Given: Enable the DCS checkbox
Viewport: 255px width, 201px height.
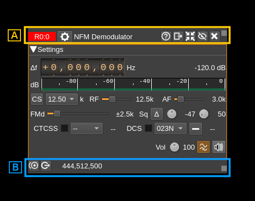Looking at the screenshot, I should [x=148, y=128].
